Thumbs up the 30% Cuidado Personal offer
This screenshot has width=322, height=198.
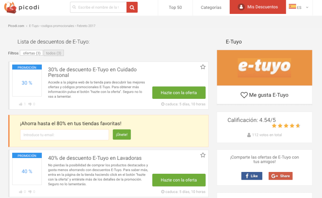point(21,104)
